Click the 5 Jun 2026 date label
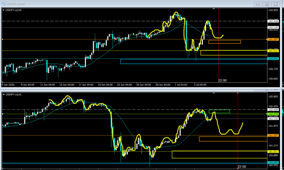 (x=8, y=85)
